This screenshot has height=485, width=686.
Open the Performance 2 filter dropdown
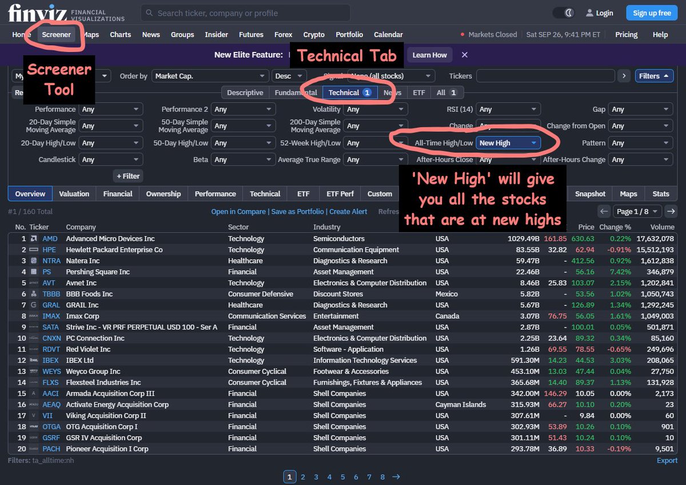click(x=243, y=109)
